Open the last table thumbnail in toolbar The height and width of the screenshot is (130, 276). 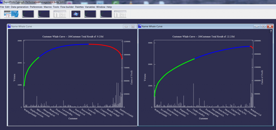point(120,14)
